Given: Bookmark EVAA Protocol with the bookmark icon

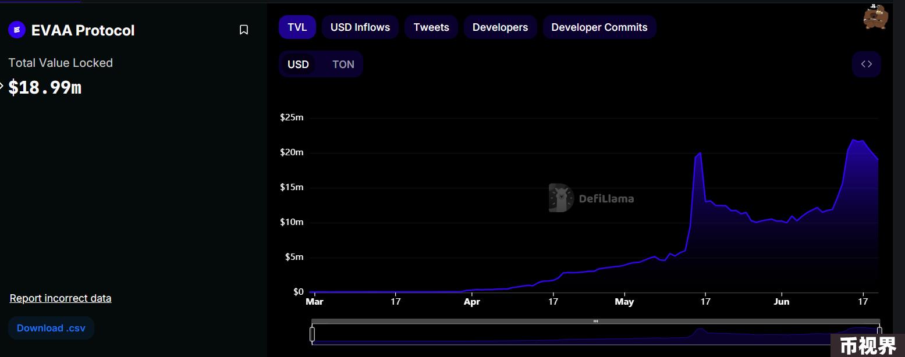Looking at the screenshot, I should pos(244,30).
